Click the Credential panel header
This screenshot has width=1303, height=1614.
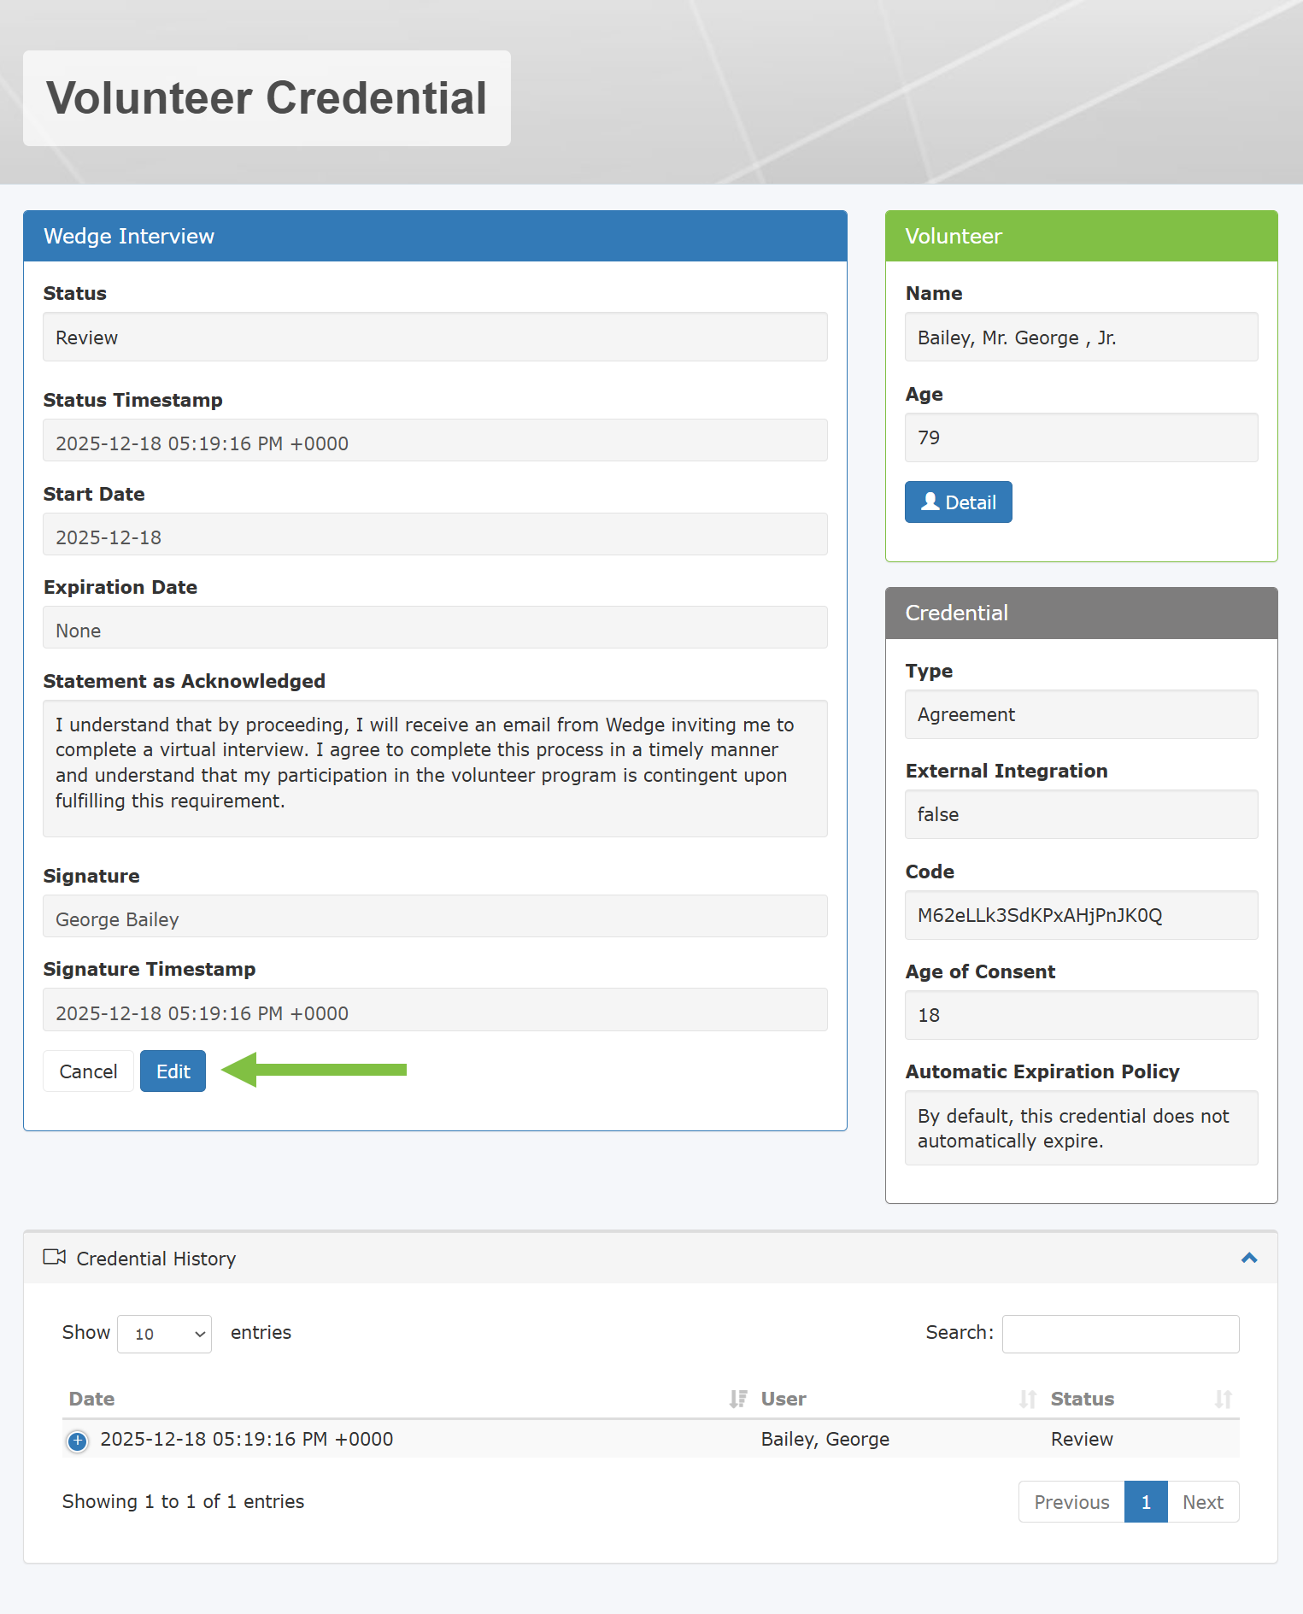coord(1081,613)
